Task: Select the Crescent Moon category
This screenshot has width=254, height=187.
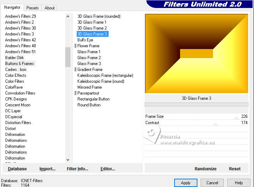Action: point(18,105)
